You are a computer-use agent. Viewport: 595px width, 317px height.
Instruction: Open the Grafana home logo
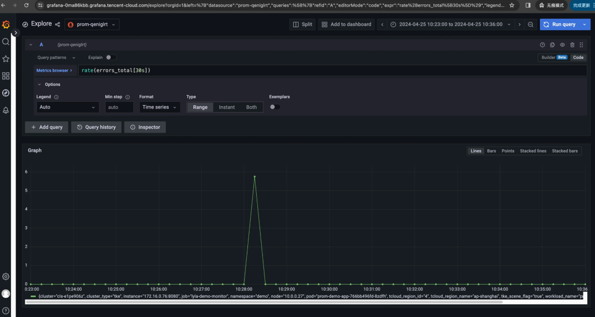(6, 25)
